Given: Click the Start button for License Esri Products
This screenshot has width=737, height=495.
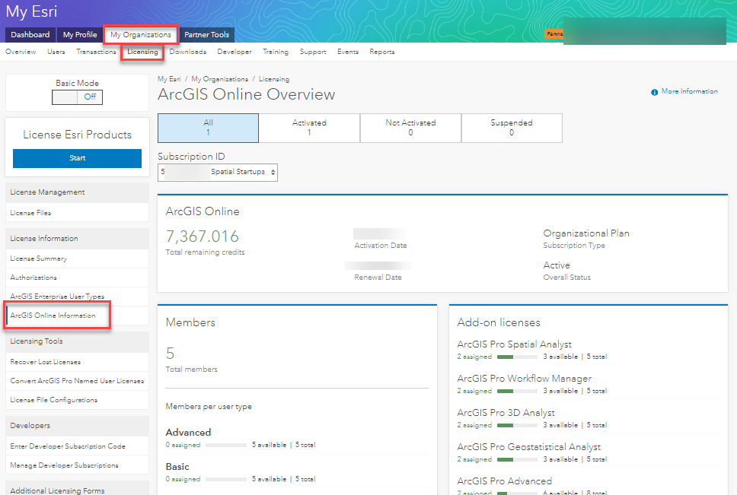Looking at the screenshot, I should 77,158.
